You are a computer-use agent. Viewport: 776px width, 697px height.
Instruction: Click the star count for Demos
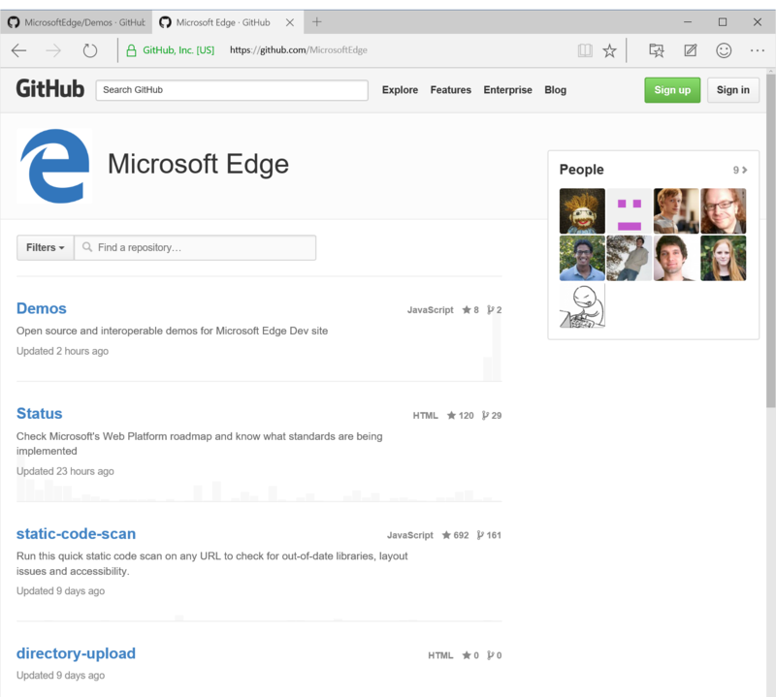(x=470, y=309)
